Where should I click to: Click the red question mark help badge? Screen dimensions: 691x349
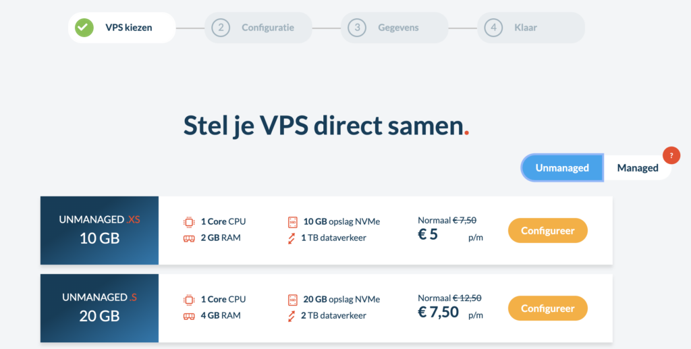tap(671, 156)
